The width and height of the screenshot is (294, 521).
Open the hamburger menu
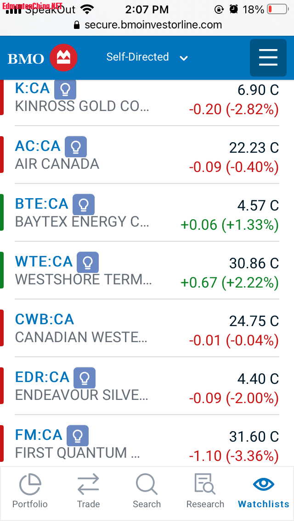268,58
